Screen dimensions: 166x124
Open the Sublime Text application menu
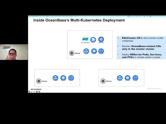[x=35, y=16]
